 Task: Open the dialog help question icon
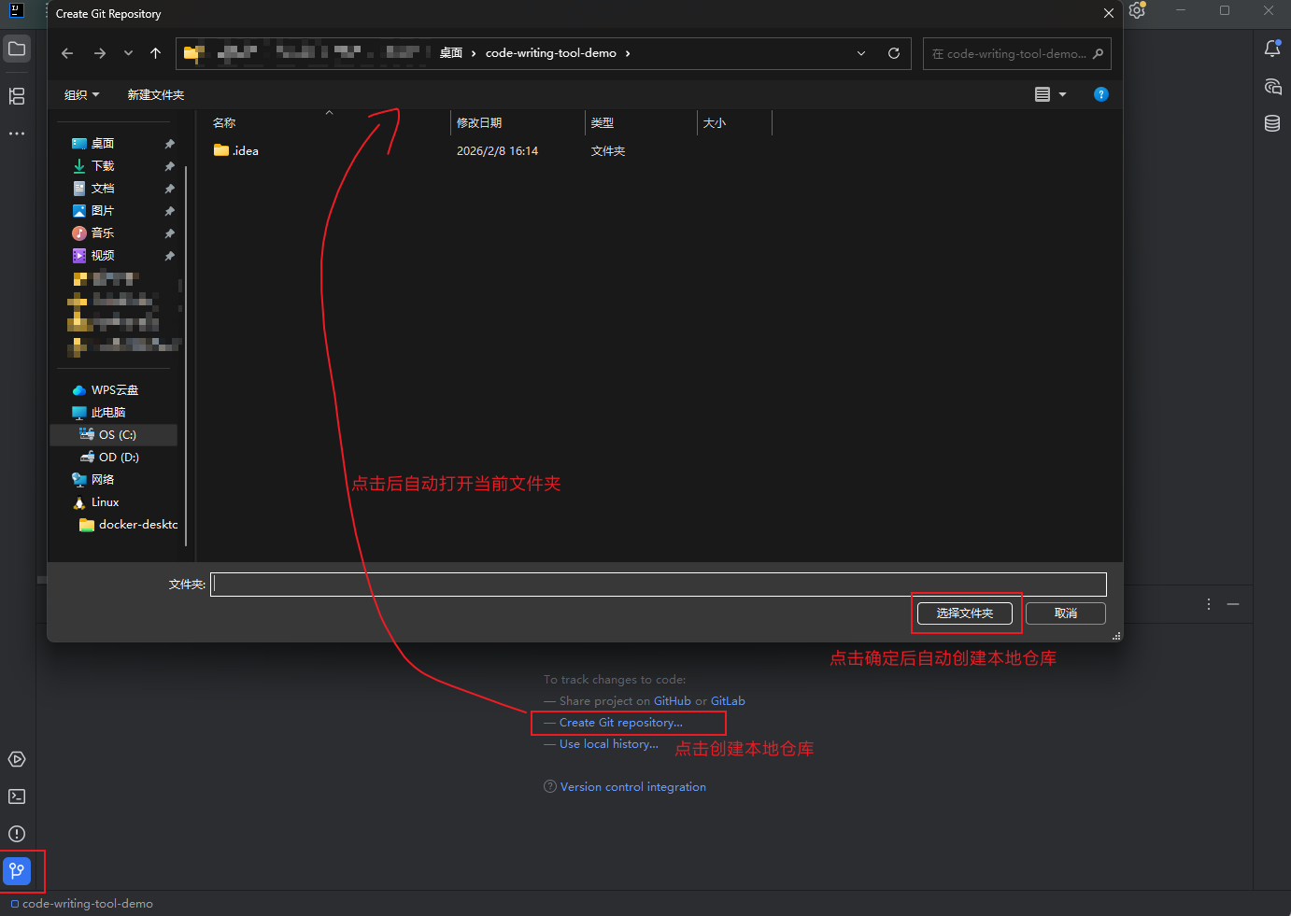[x=1101, y=94]
